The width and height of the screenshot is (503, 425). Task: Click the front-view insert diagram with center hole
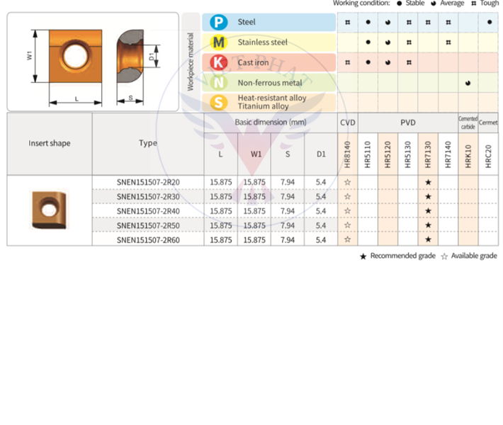click(x=75, y=56)
